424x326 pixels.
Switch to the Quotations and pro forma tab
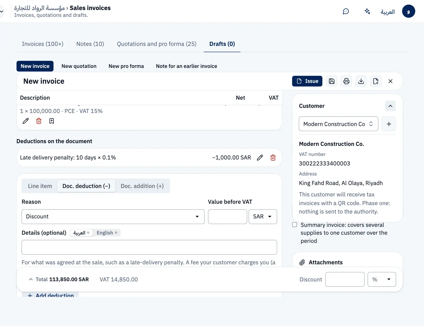(x=157, y=44)
